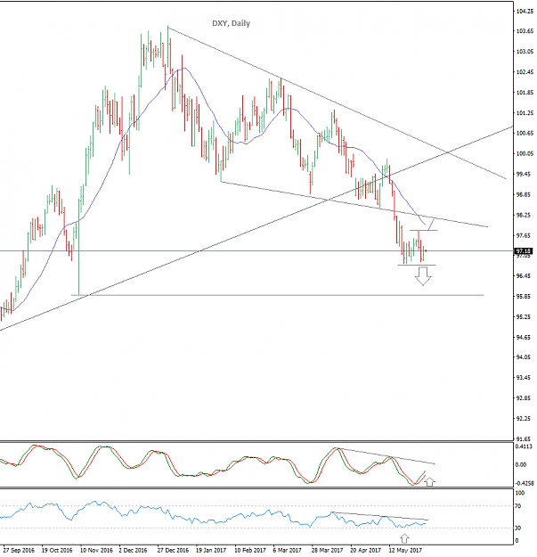537x557 pixels.
Task: Click the 27 Sep 2016 date label
Action: [19, 550]
